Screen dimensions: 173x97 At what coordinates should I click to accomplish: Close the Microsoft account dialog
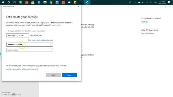79,6
